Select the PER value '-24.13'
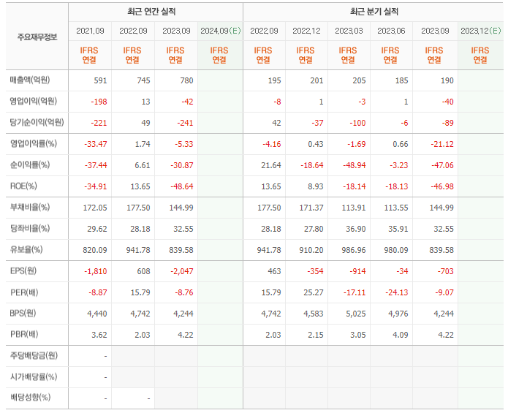Image resolution: width=508 pixels, height=413 pixels. [x=397, y=292]
